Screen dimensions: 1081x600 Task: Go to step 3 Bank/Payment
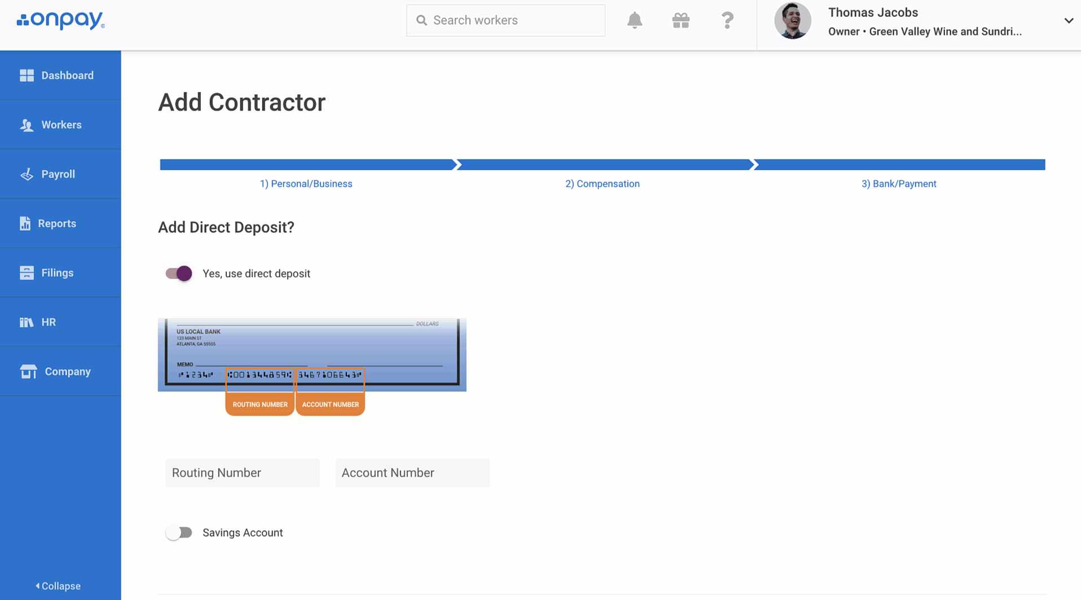(899, 184)
